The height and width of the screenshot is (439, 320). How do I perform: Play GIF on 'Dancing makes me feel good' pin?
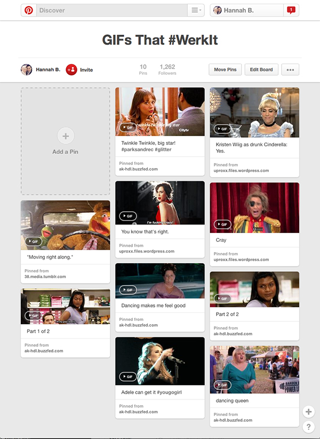[x=127, y=290]
